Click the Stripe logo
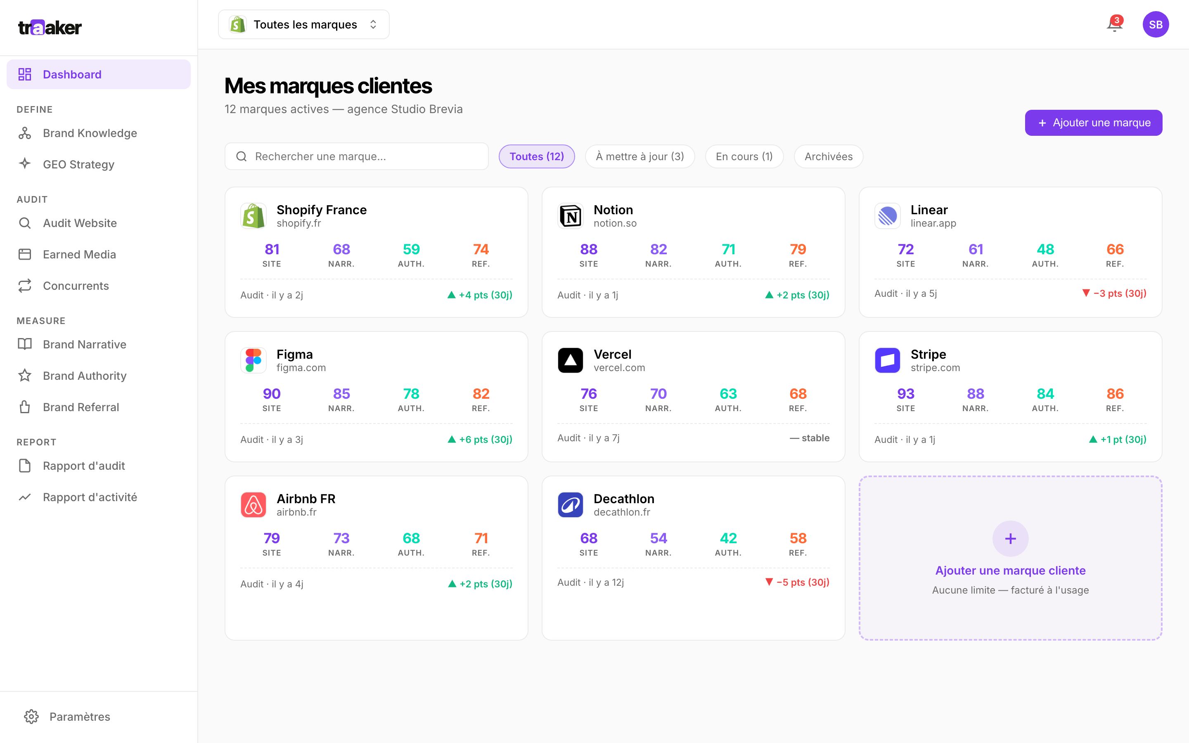The height and width of the screenshot is (743, 1189). [887, 360]
